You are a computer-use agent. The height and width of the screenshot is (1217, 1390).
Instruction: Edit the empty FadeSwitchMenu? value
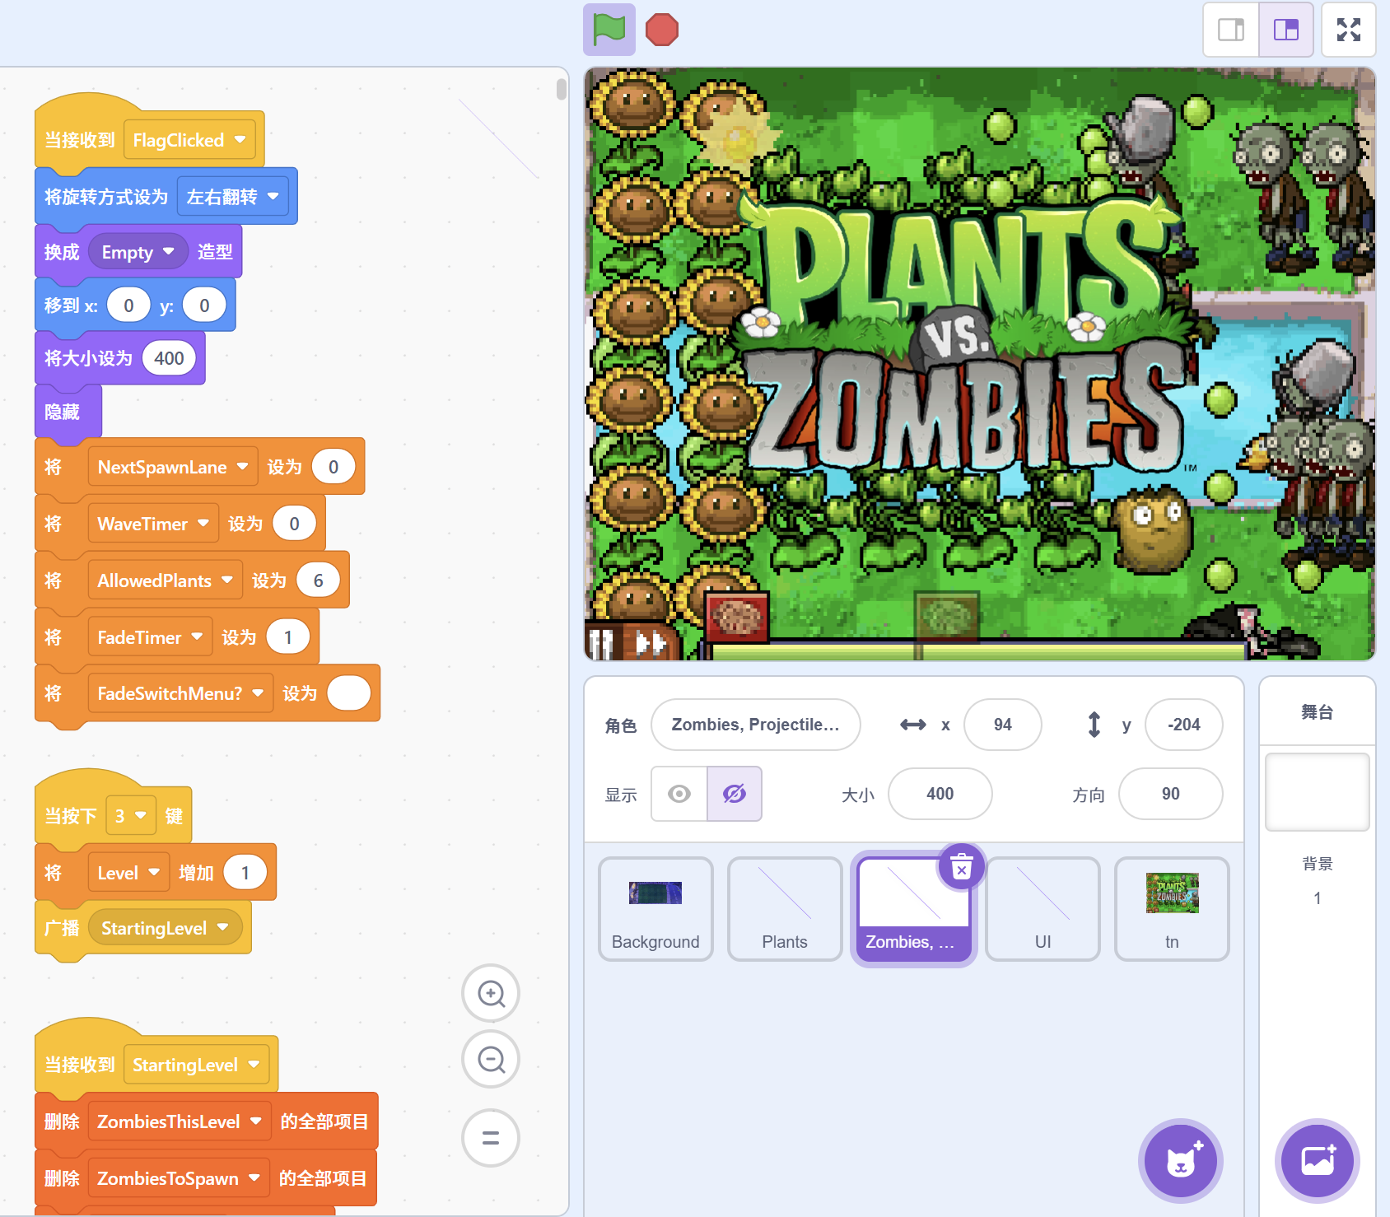point(348,693)
